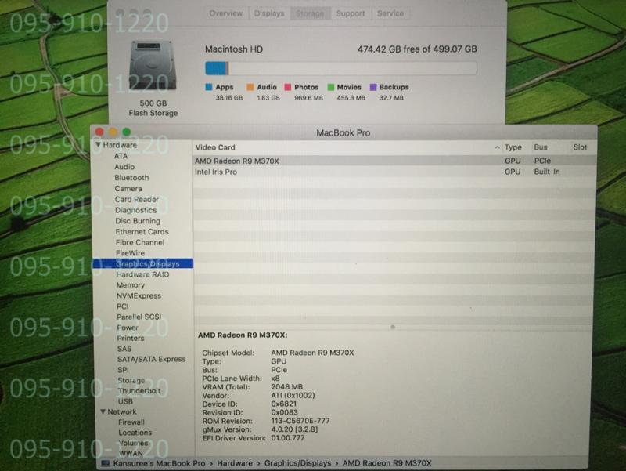The height and width of the screenshot is (471, 626).
Task: Open SATA/SATA Express section
Action: click(x=151, y=359)
